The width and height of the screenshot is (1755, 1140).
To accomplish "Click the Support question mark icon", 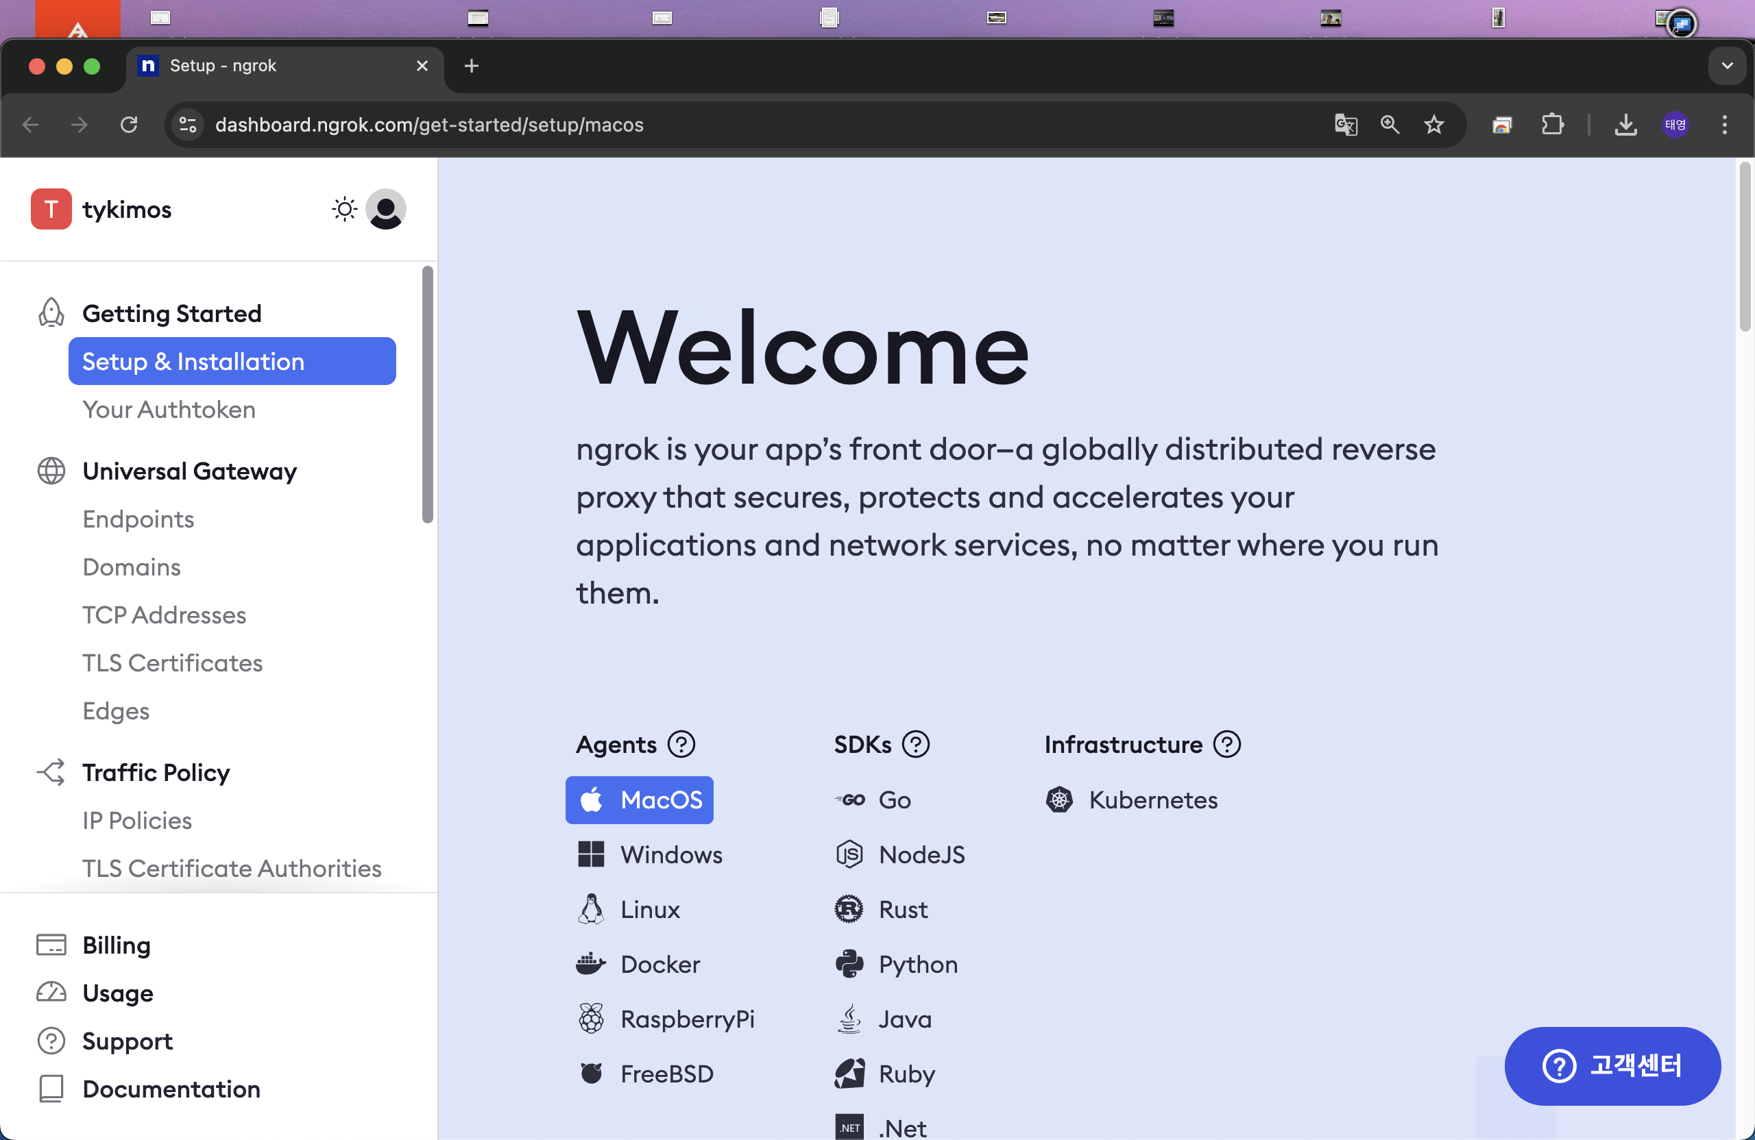I will pyautogui.click(x=51, y=1041).
